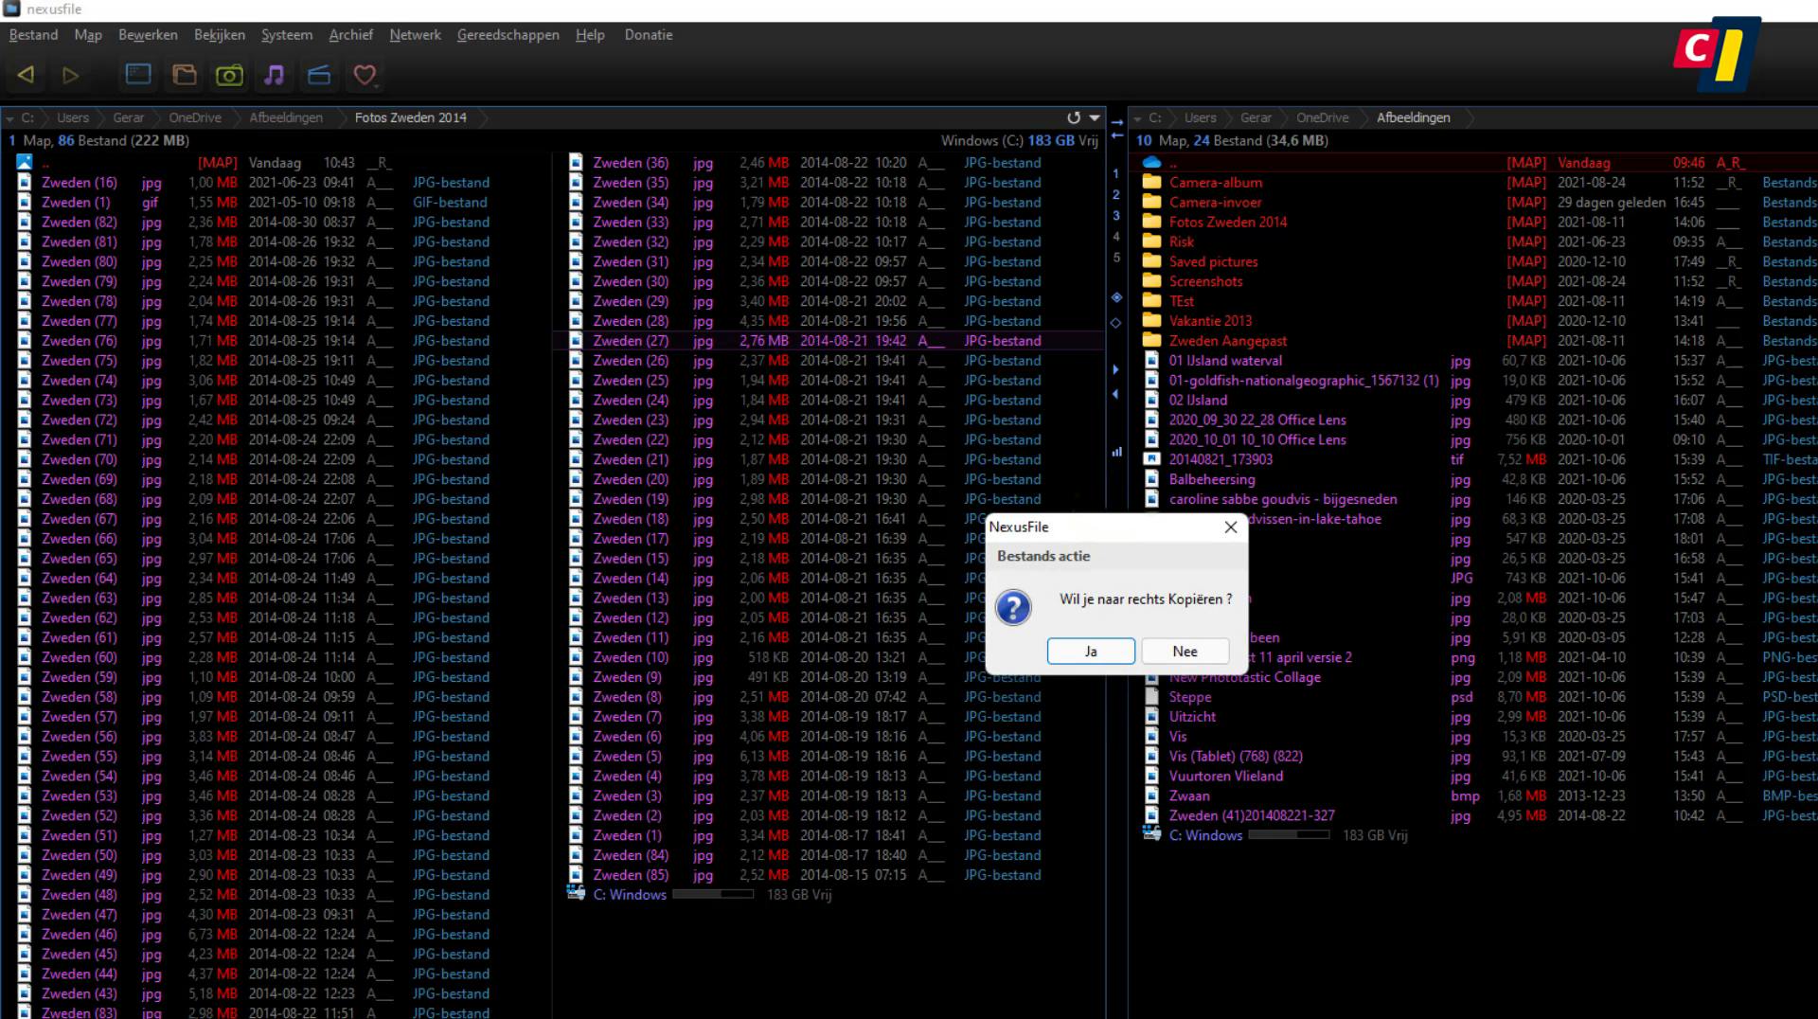
Task: Open the heart favorites icon
Action: coord(365,75)
